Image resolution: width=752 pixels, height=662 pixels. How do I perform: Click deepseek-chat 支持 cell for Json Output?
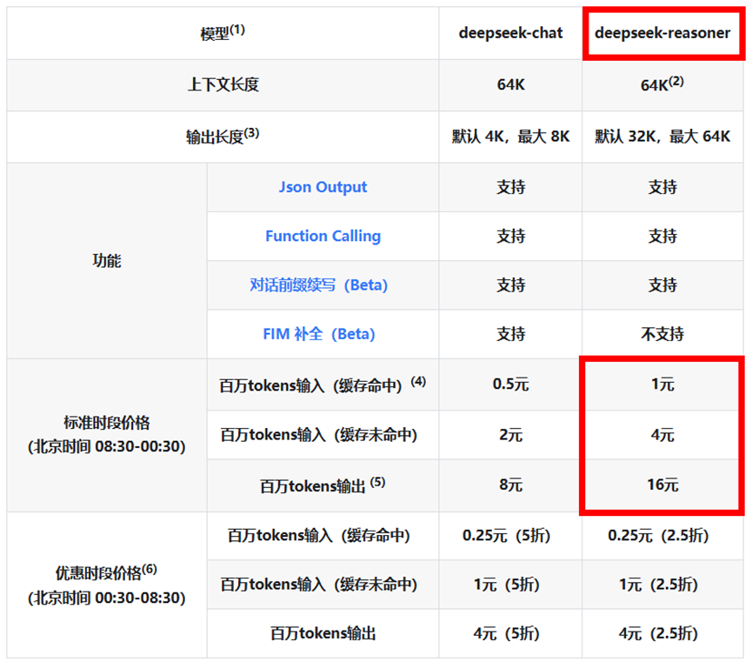(510, 187)
